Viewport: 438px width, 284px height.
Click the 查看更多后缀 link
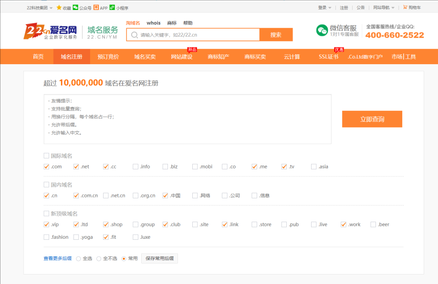click(x=57, y=258)
